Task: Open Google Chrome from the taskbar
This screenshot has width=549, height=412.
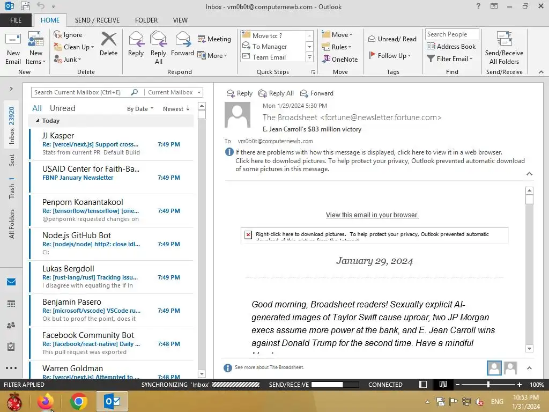Action: [x=79, y=401]
